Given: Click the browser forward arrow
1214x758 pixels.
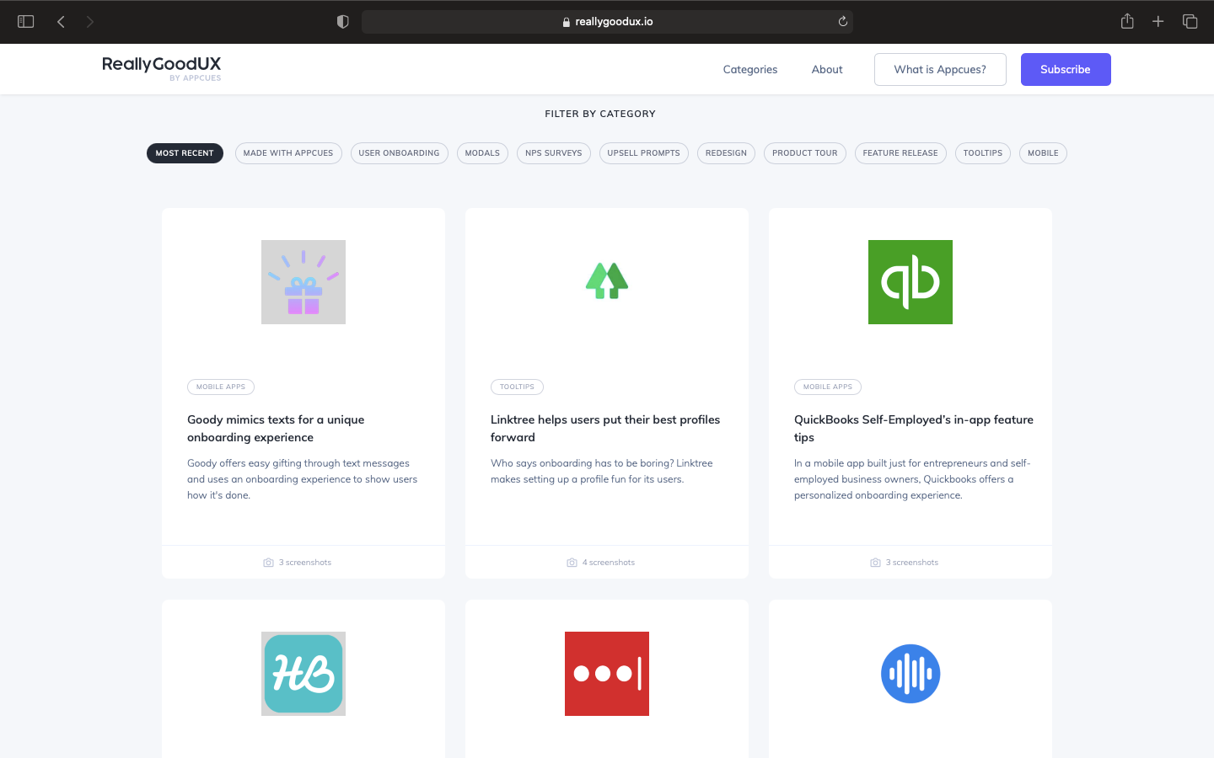Looking at the screenshot, I should pos(89,22).
